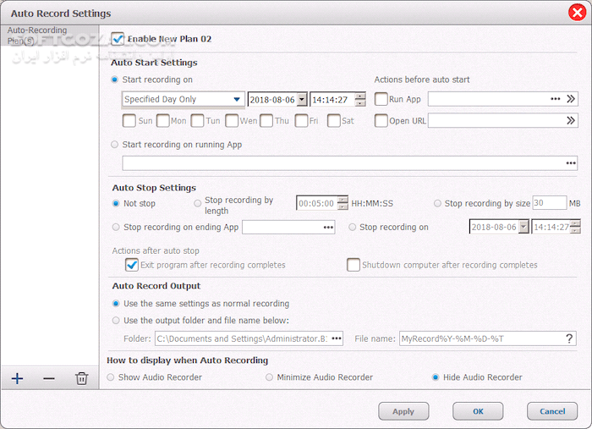Confirm settings with OK button
Image resolution: width=592 pixels, height=429 pixels.
pyautogui.click(x=478, y=411)
